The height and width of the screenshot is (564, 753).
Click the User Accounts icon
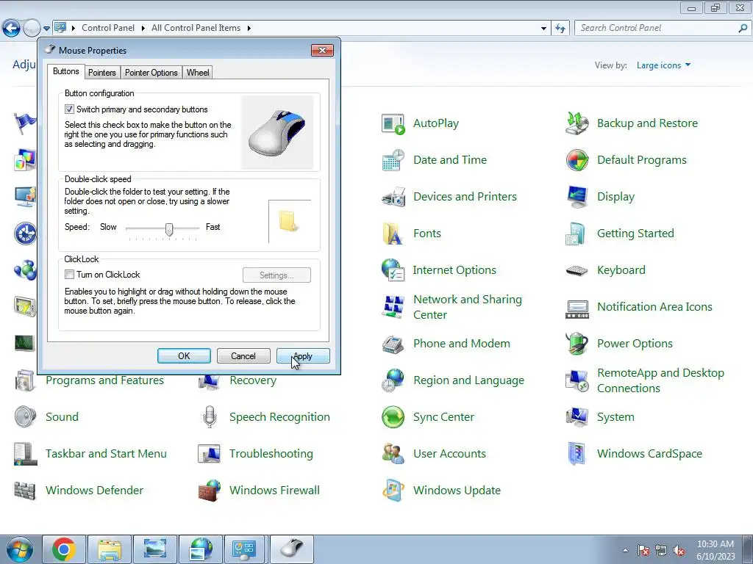(x=393, y=454)
